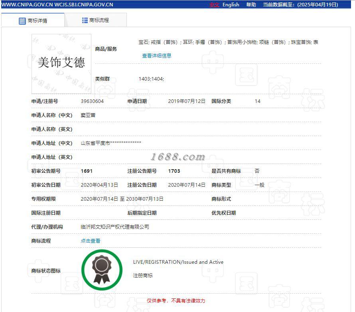Viewport: 355px width, 312px height.
Task: Open the 帮助 help link
Action: 251,4
